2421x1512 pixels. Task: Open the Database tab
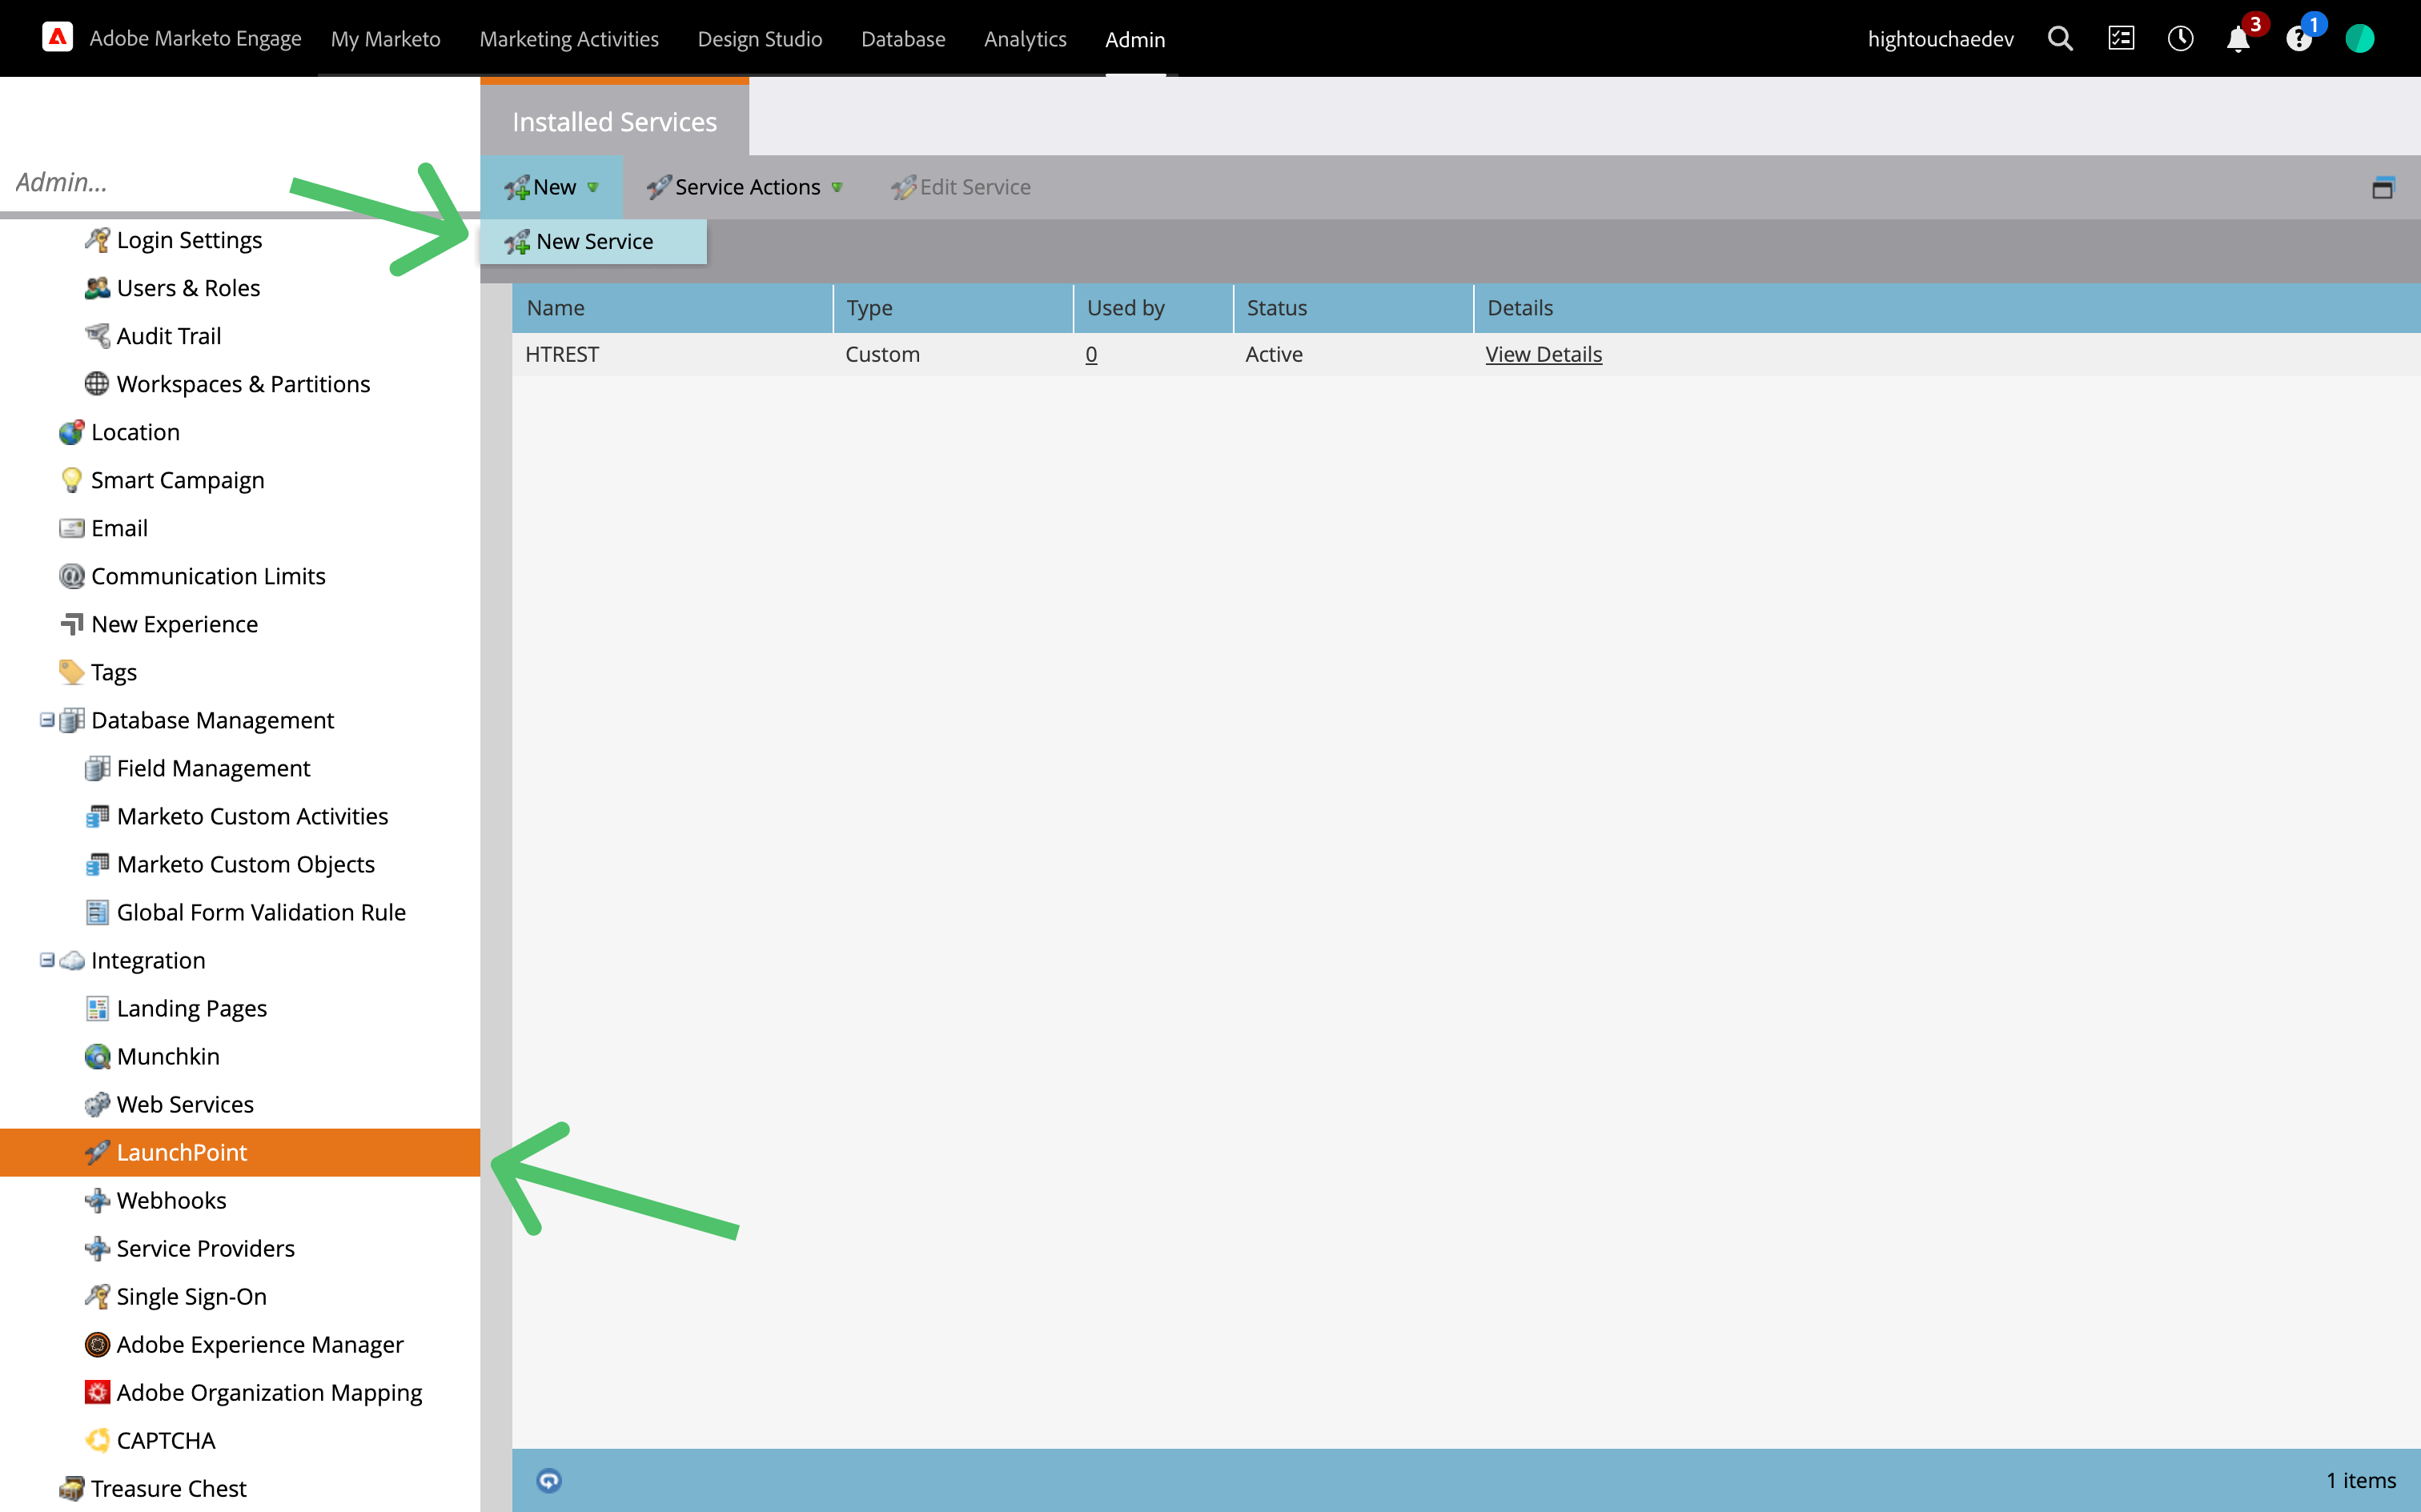[x=902, y=39]
